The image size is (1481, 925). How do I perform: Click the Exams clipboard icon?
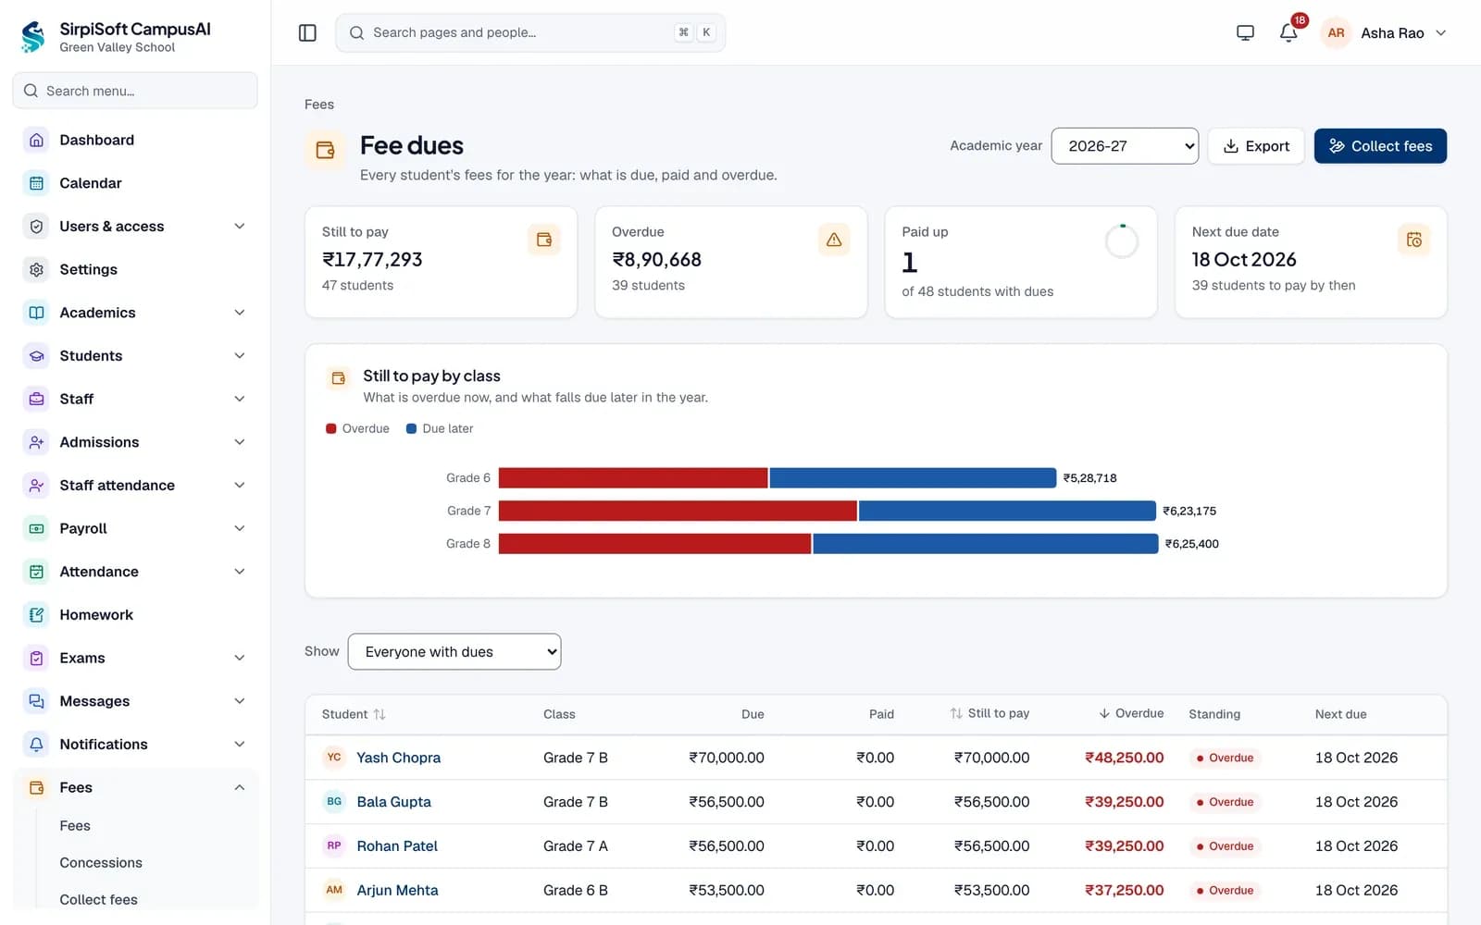click(x=36, y=658)
